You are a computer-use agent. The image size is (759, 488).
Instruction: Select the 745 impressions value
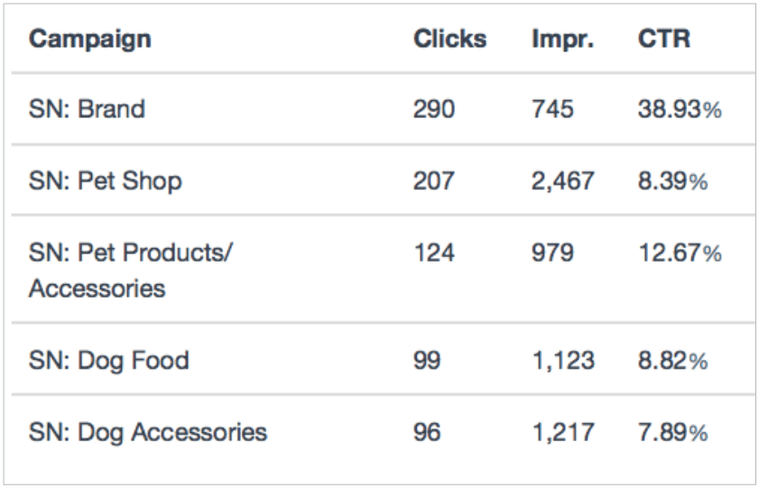coord(552,109)
